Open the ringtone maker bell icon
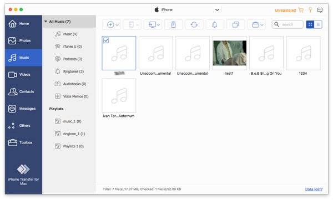Screen dimensions: 333x200 tap(214, 24)
